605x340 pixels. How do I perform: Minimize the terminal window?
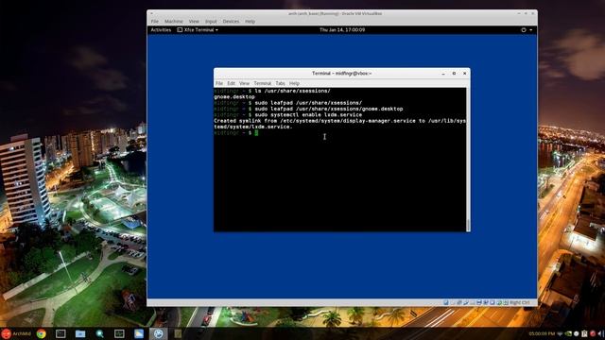[443, 74]
